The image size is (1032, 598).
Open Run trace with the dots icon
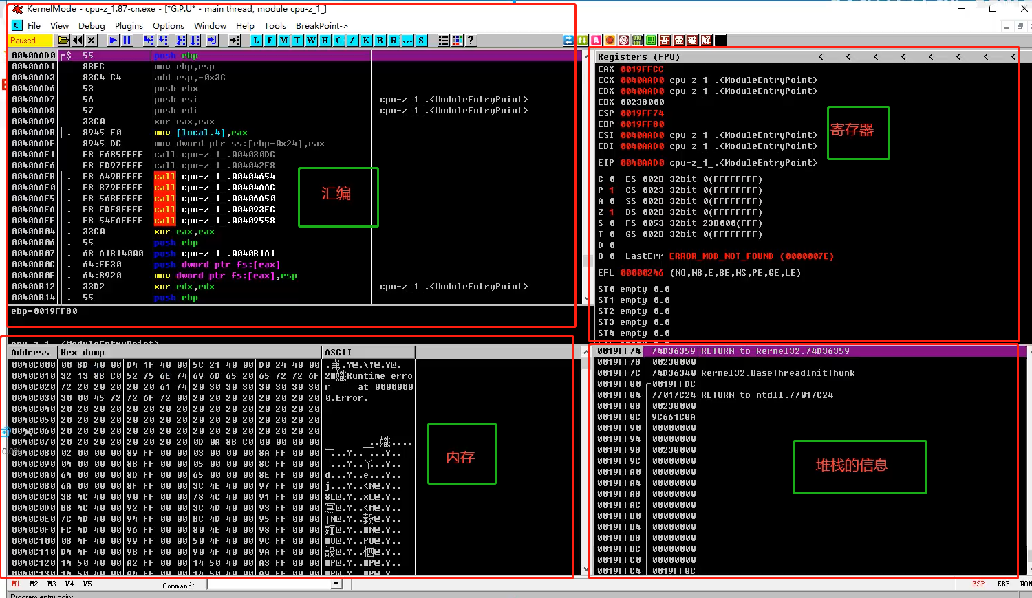407,41
